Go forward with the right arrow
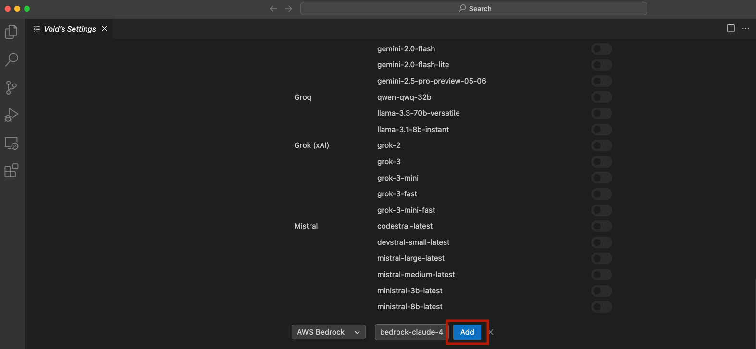Image resolution: width=756 pixels, height=349 pixels. [x=288, y=9]
